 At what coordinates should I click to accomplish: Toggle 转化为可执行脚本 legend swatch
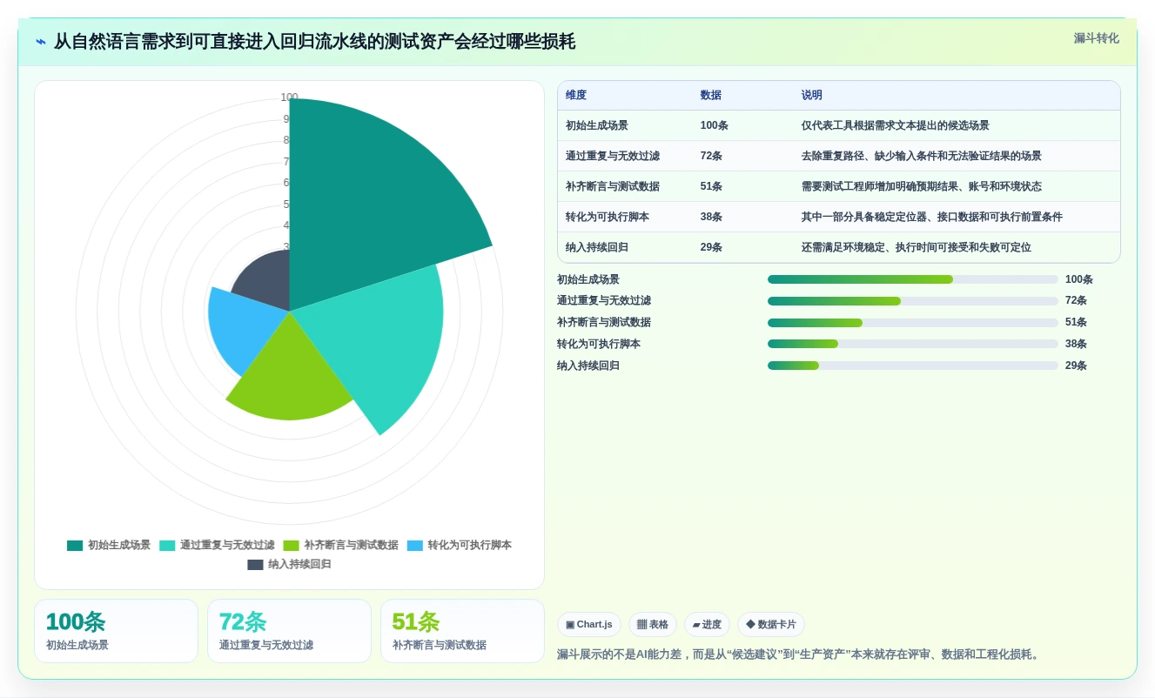pos(415,546)
